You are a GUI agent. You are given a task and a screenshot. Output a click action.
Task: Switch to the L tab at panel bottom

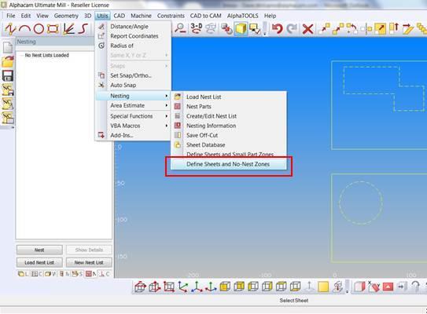pos(24,274)
